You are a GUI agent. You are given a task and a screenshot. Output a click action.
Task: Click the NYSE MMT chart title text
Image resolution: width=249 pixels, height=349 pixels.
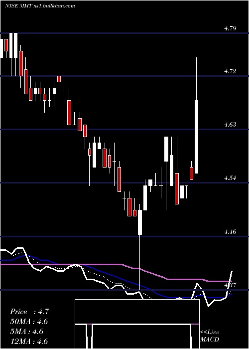point(40,6)
